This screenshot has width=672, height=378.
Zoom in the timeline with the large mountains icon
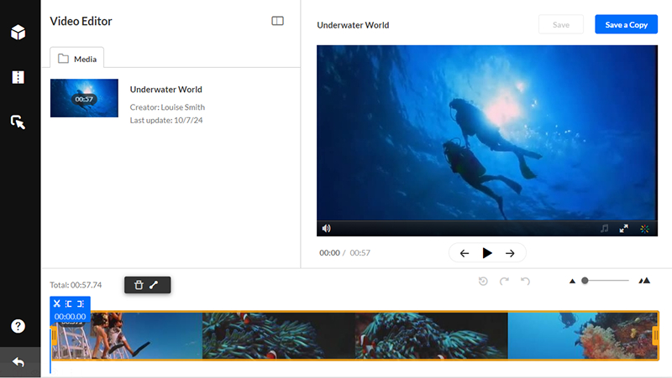(x=644, y=281)
